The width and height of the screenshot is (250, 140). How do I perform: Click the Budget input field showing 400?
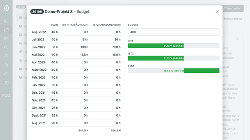tap(173, 32)
